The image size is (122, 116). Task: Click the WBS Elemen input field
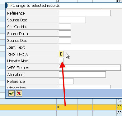pyautogui.click(x=90, y=68)
